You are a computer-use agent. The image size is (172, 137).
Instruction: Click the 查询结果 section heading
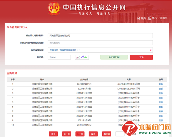point(12,73)
